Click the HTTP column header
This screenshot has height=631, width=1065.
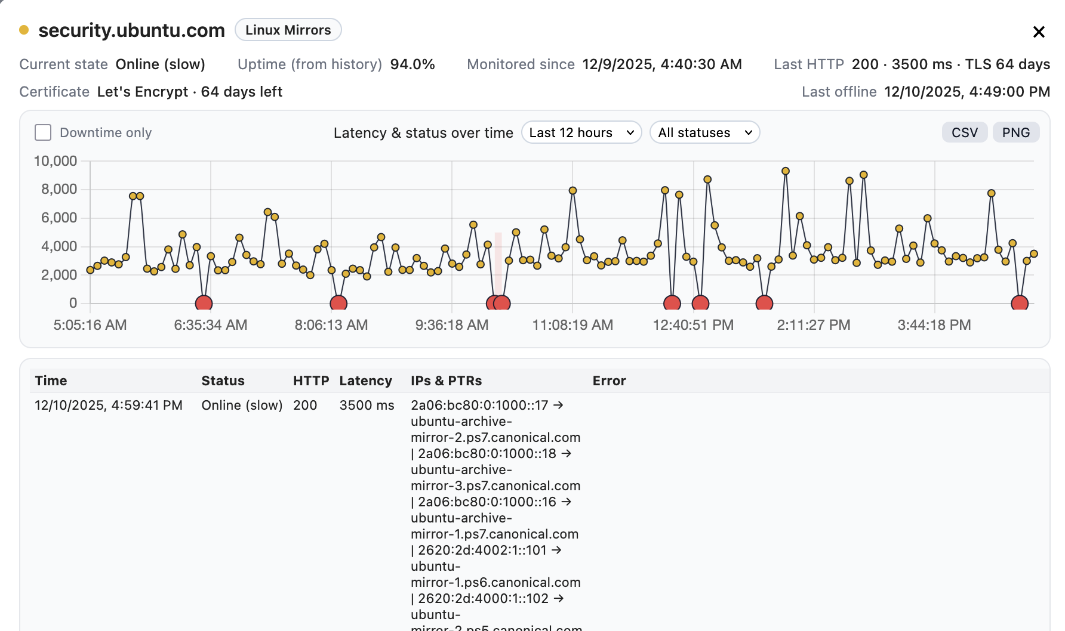311,381
